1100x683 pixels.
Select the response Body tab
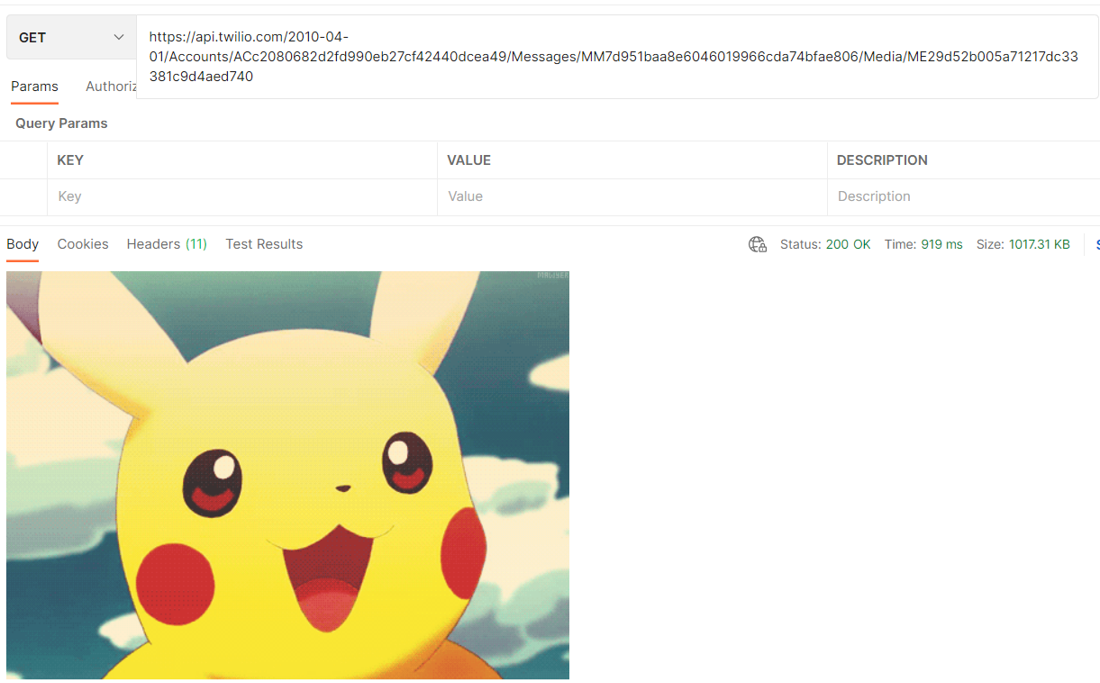click(x=23, y=244)
